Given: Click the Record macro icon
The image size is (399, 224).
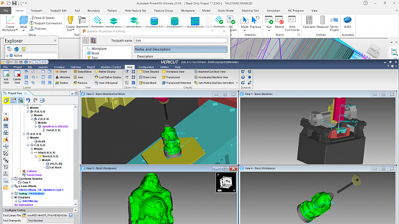Looking at the screenshot, I should coord(279,20).
